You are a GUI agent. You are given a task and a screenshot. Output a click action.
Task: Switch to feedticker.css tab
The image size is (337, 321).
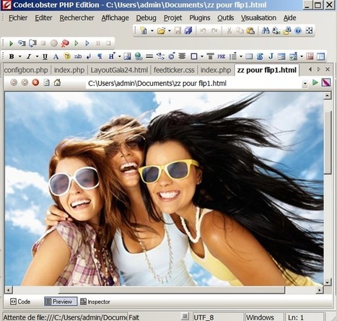(x=174, y=70)
